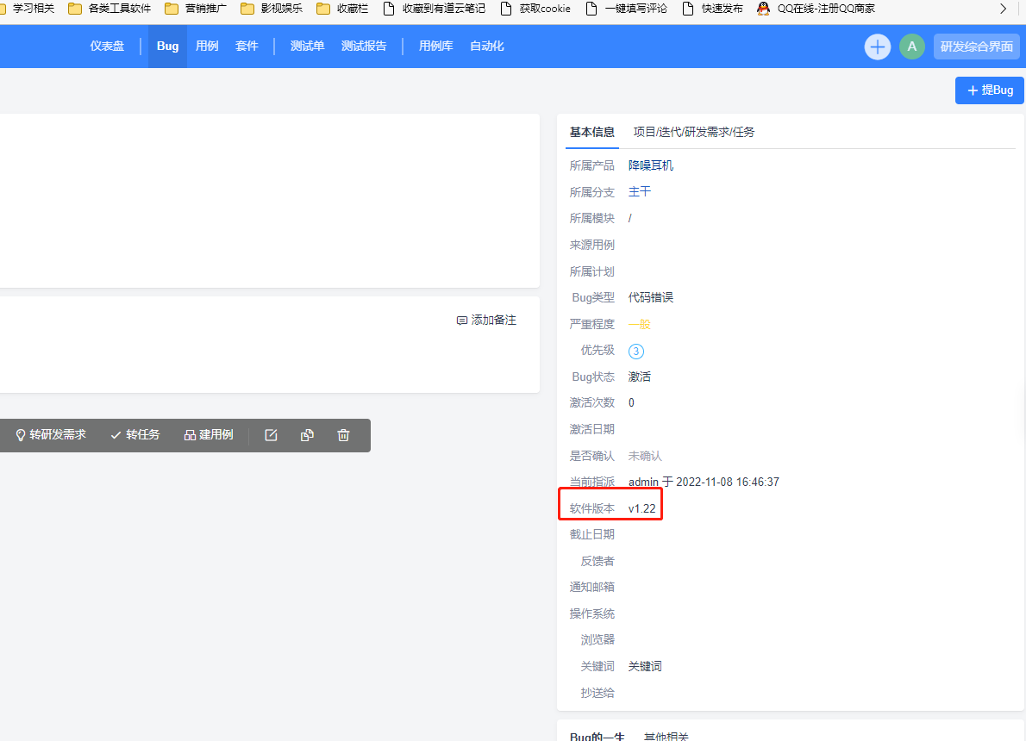This screenshot has width=1026, height=741.
Task: Click the edit Bug pencil icon
Action: [x=271, y=435]
